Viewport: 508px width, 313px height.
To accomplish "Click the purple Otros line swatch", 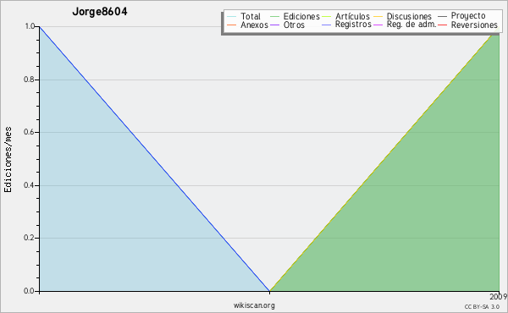I will pos(274,25).
